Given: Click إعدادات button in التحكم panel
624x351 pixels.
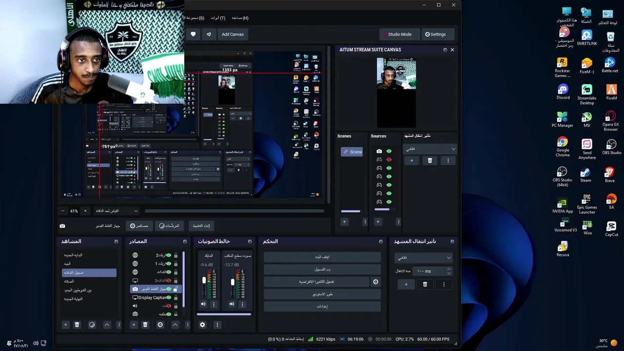Looking at the screenshot, I should [322, 306].
